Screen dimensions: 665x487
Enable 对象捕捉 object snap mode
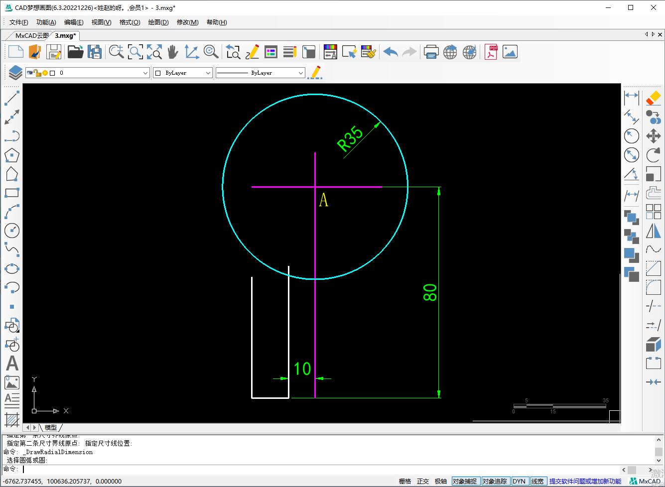(465, 481)
